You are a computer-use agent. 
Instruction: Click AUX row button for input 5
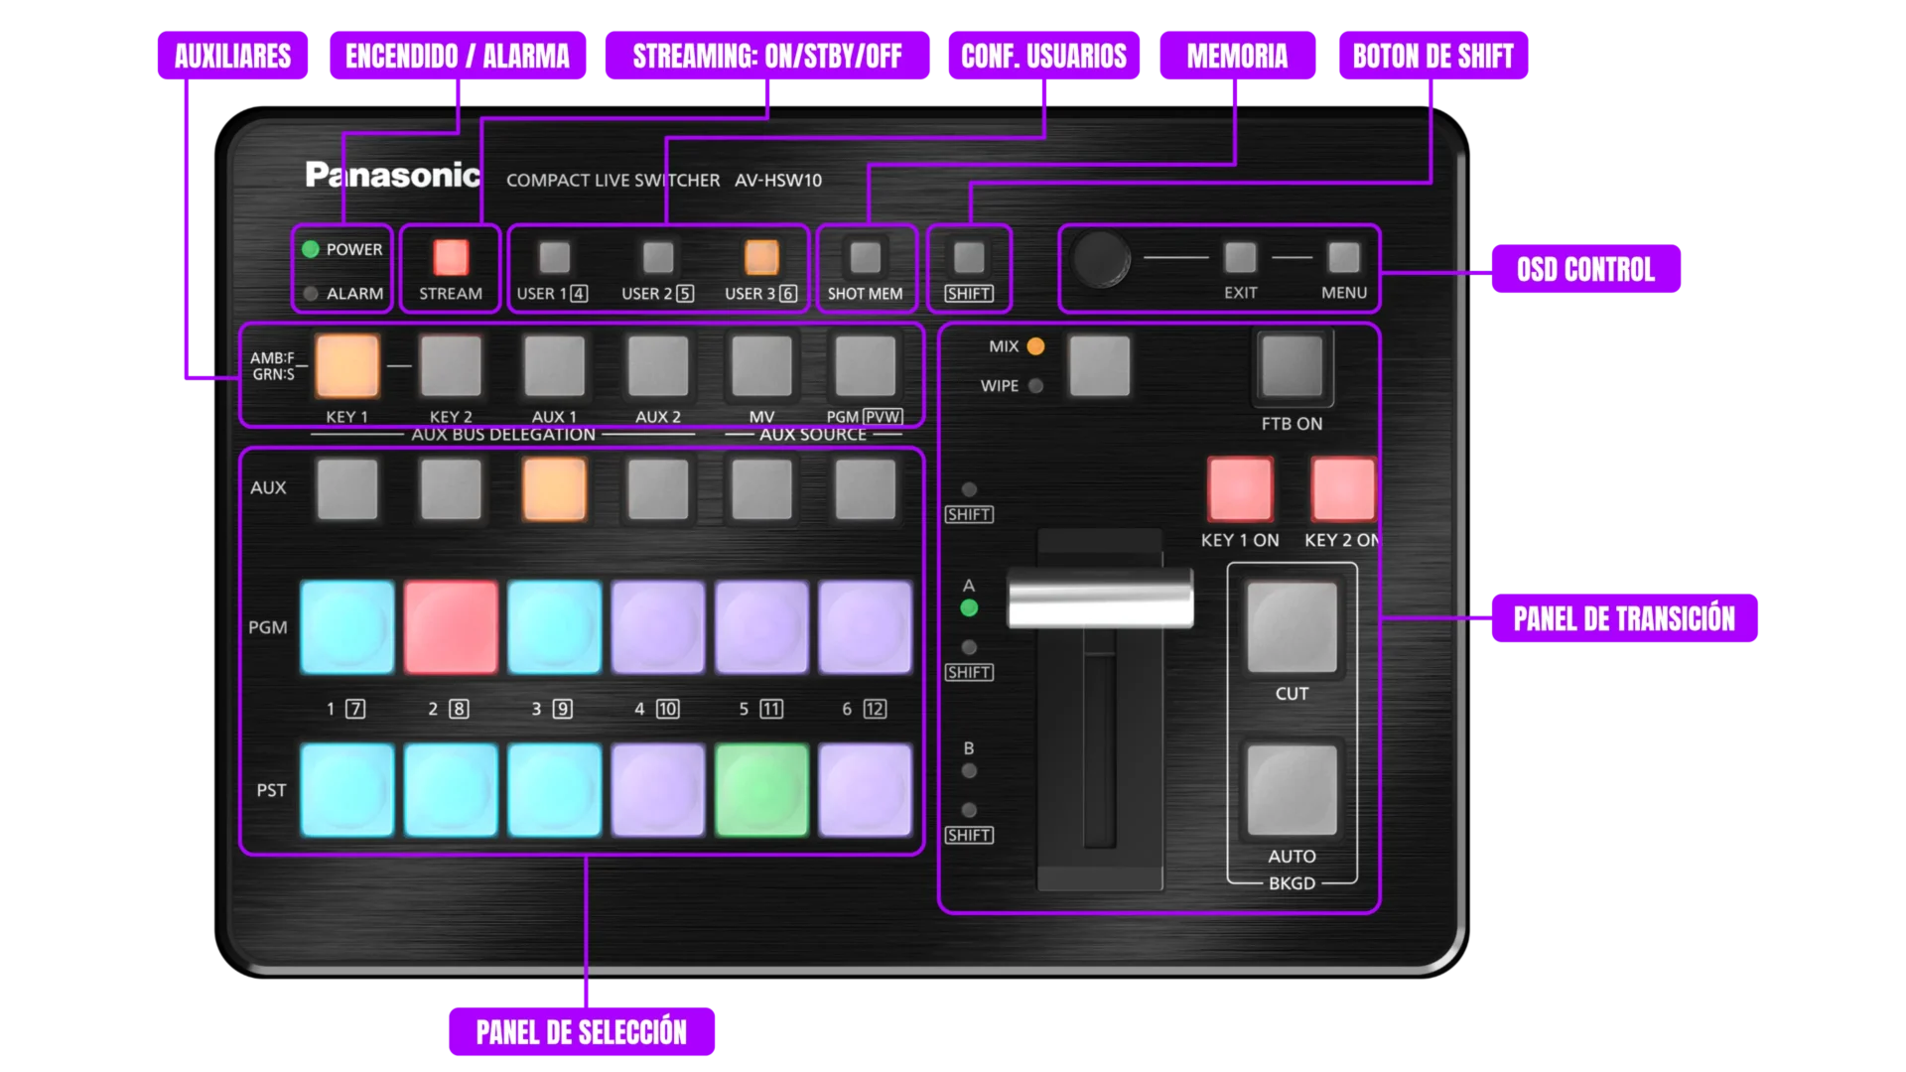tap(761, 488)
